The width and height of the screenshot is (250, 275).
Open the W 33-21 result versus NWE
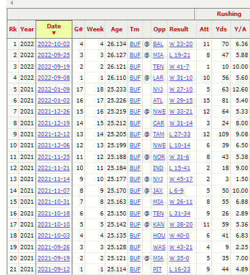tap(181, 112)
